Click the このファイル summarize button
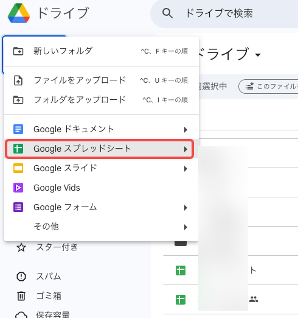Viewport: 298px width, 318px height. click(268, 87)
